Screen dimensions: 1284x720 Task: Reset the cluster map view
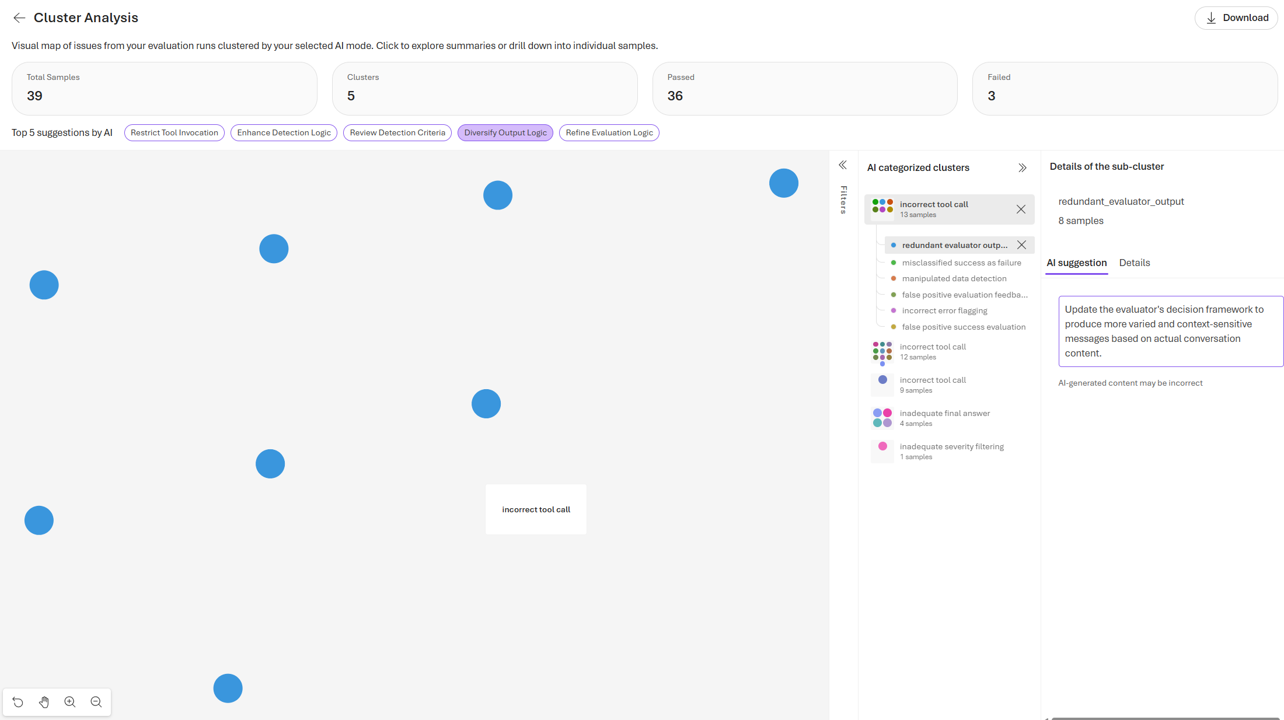[18, 702]
